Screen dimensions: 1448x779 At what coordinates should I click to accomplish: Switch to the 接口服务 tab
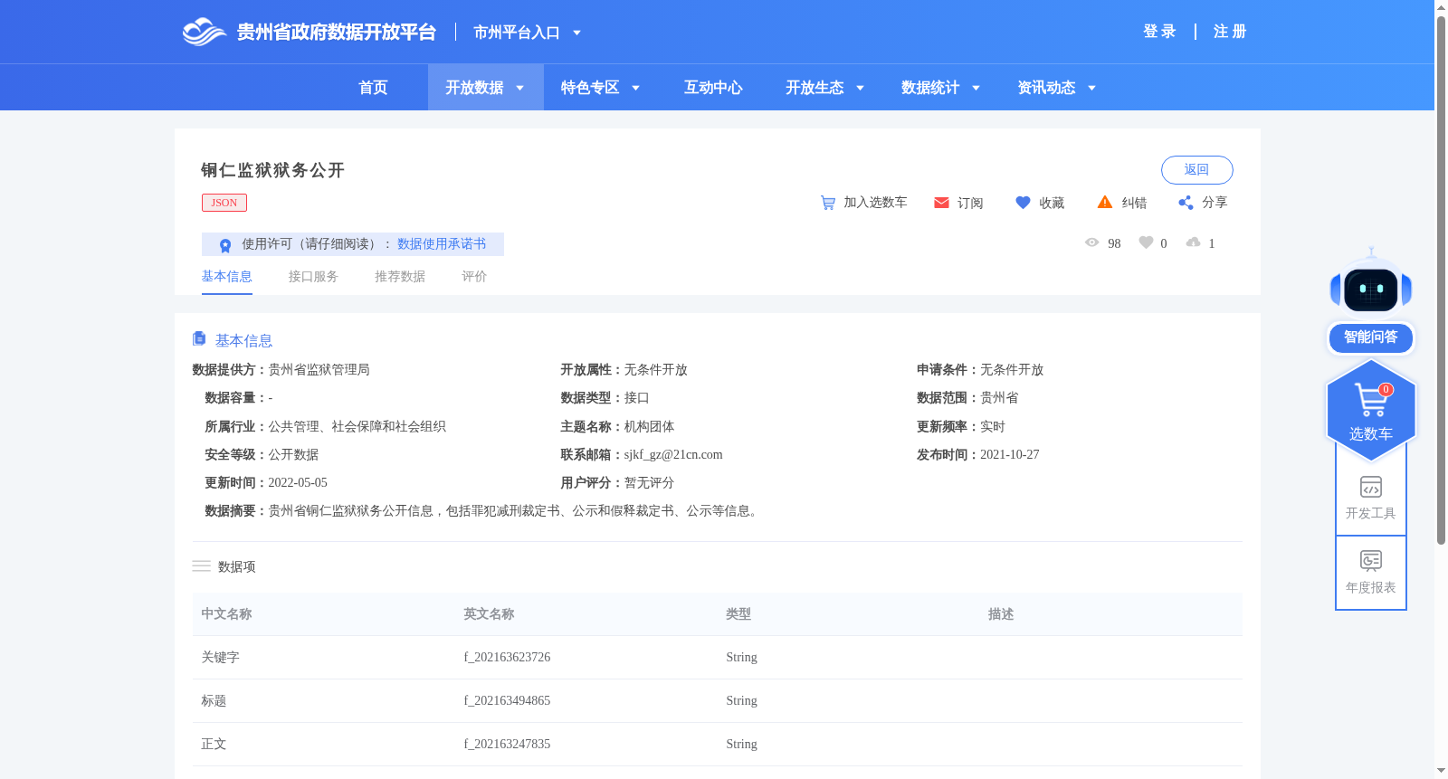tap(313, 277)
